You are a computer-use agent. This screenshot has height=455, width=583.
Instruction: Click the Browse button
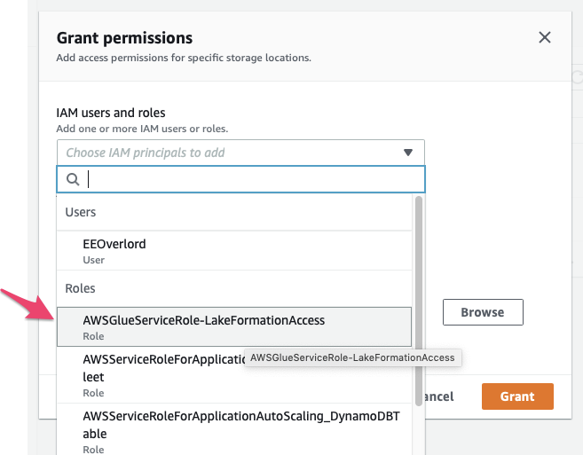click(483, 312)
